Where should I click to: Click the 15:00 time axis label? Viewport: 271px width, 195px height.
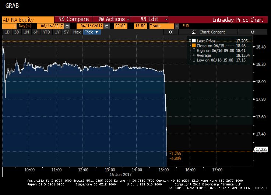point(163,170)
